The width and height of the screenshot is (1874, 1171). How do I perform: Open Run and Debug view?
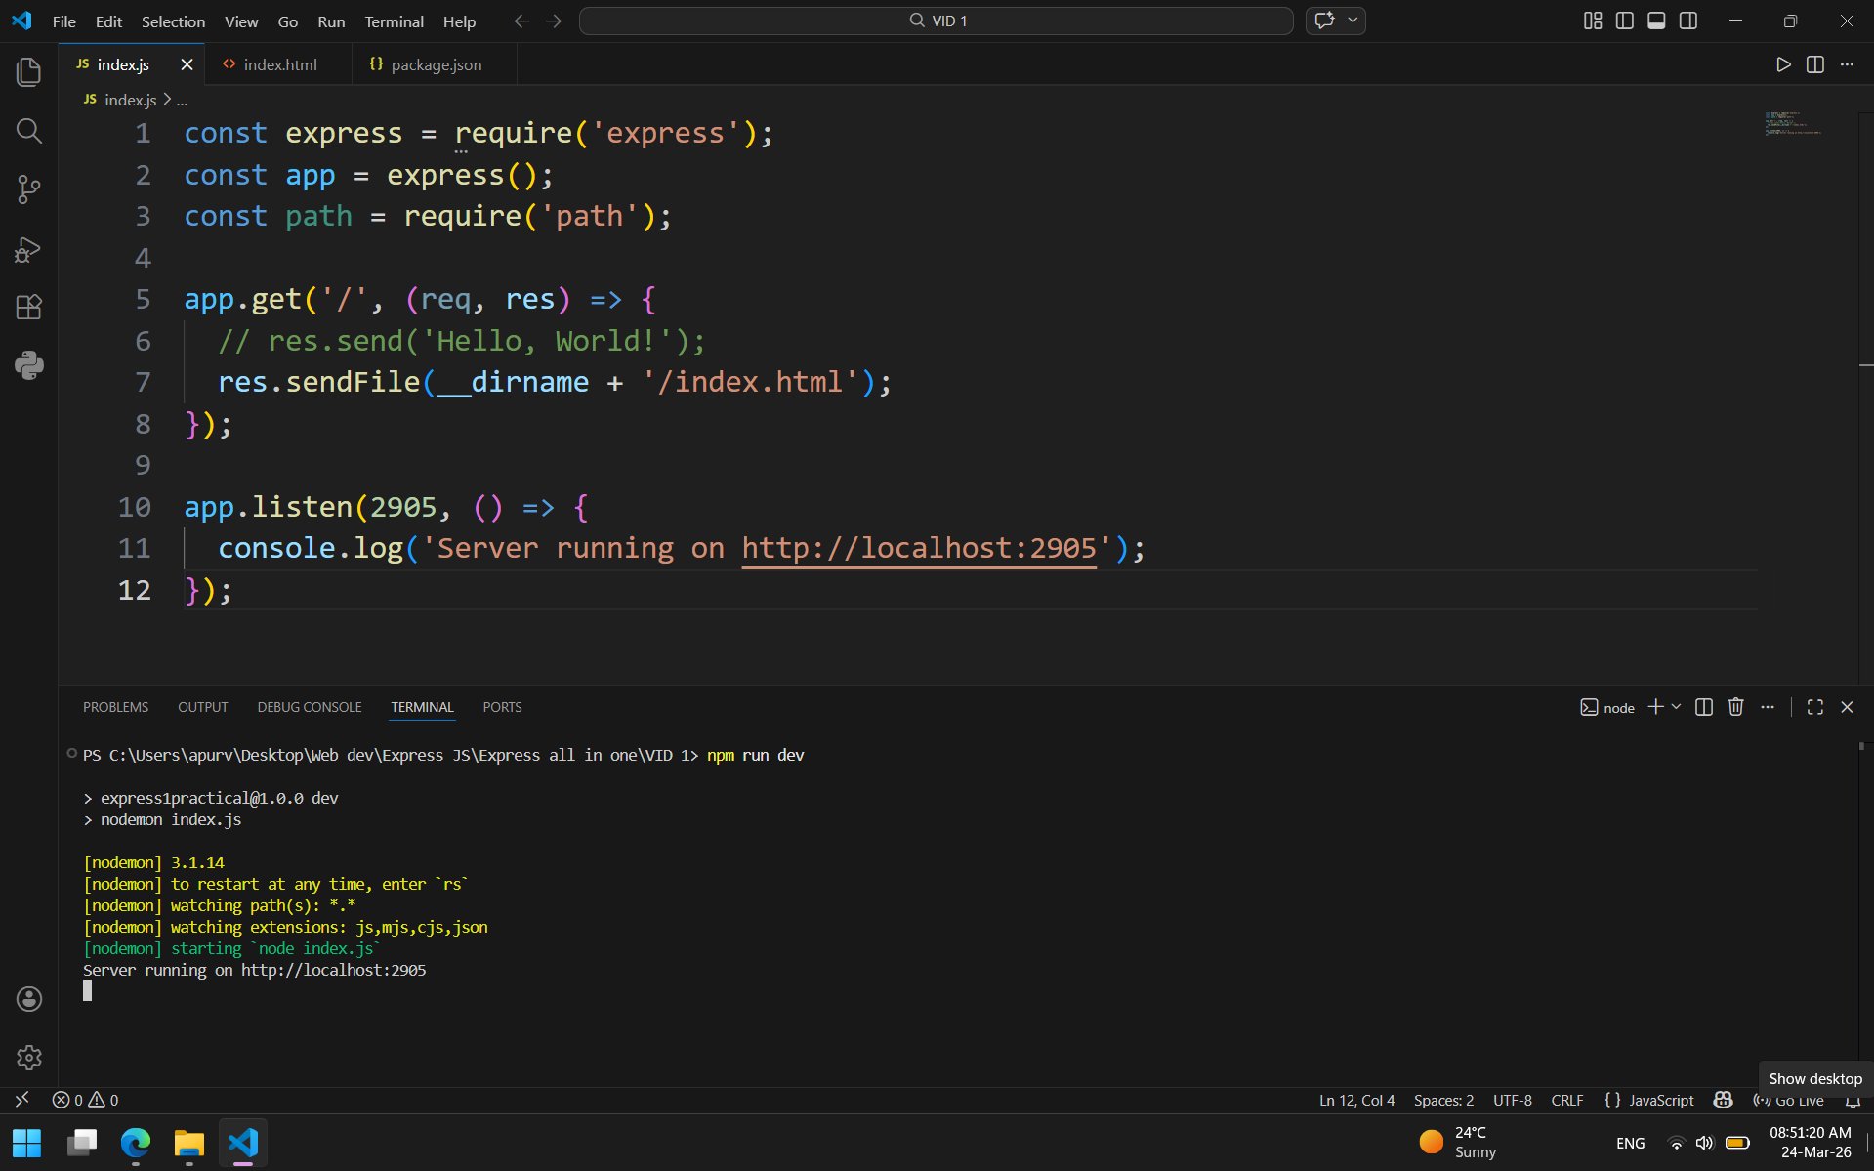point(29,249)
